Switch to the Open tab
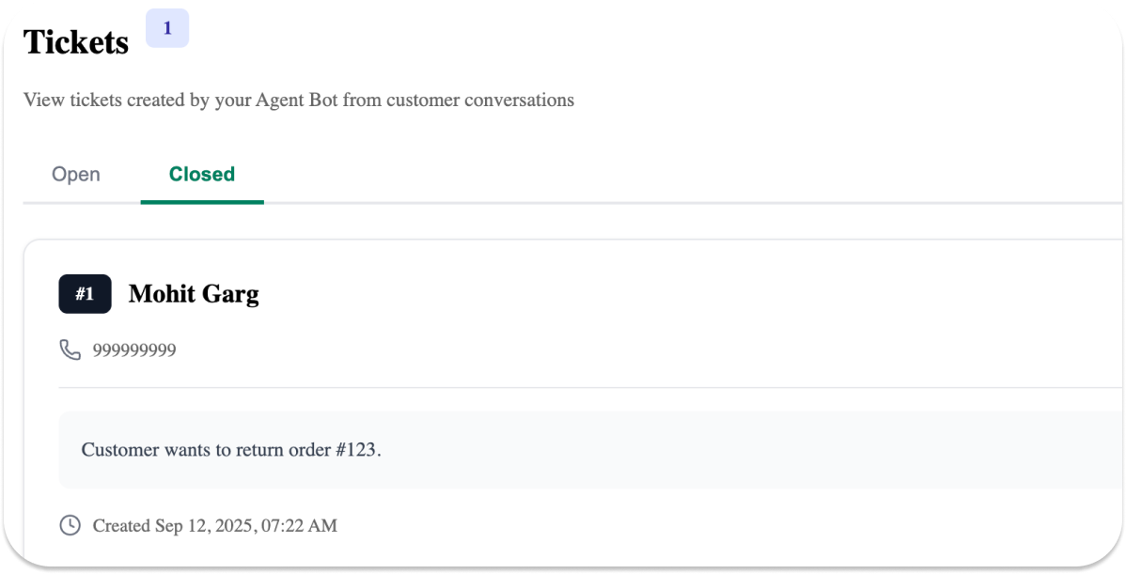 click(75, 174)
